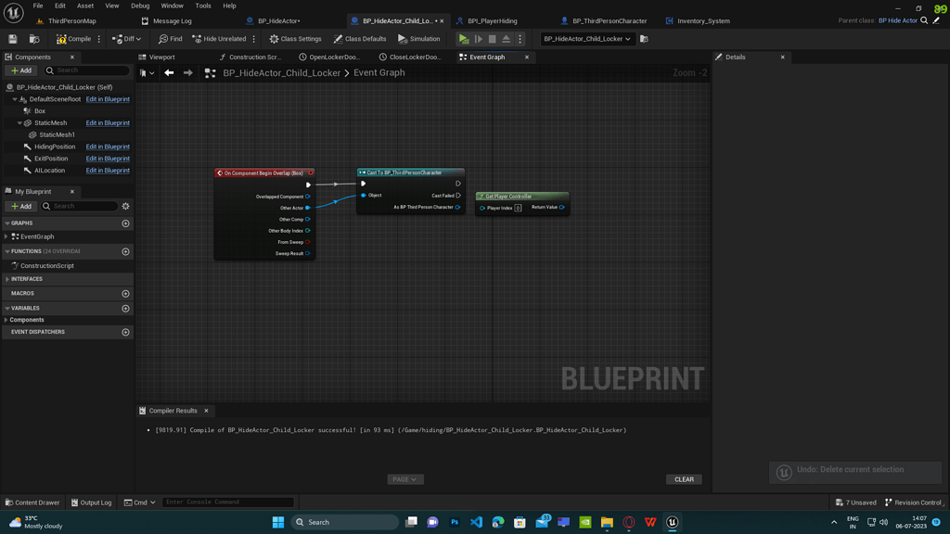Click the Stop button next to Play

point(492,38)
